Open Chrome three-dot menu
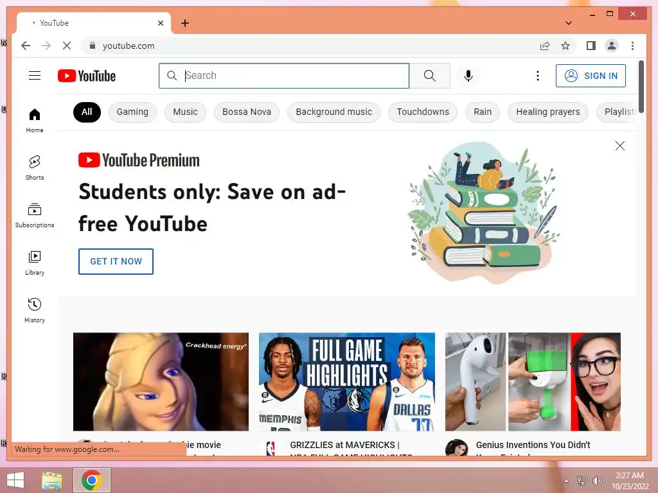The image size is (658, 493). (x=632, y=46)
